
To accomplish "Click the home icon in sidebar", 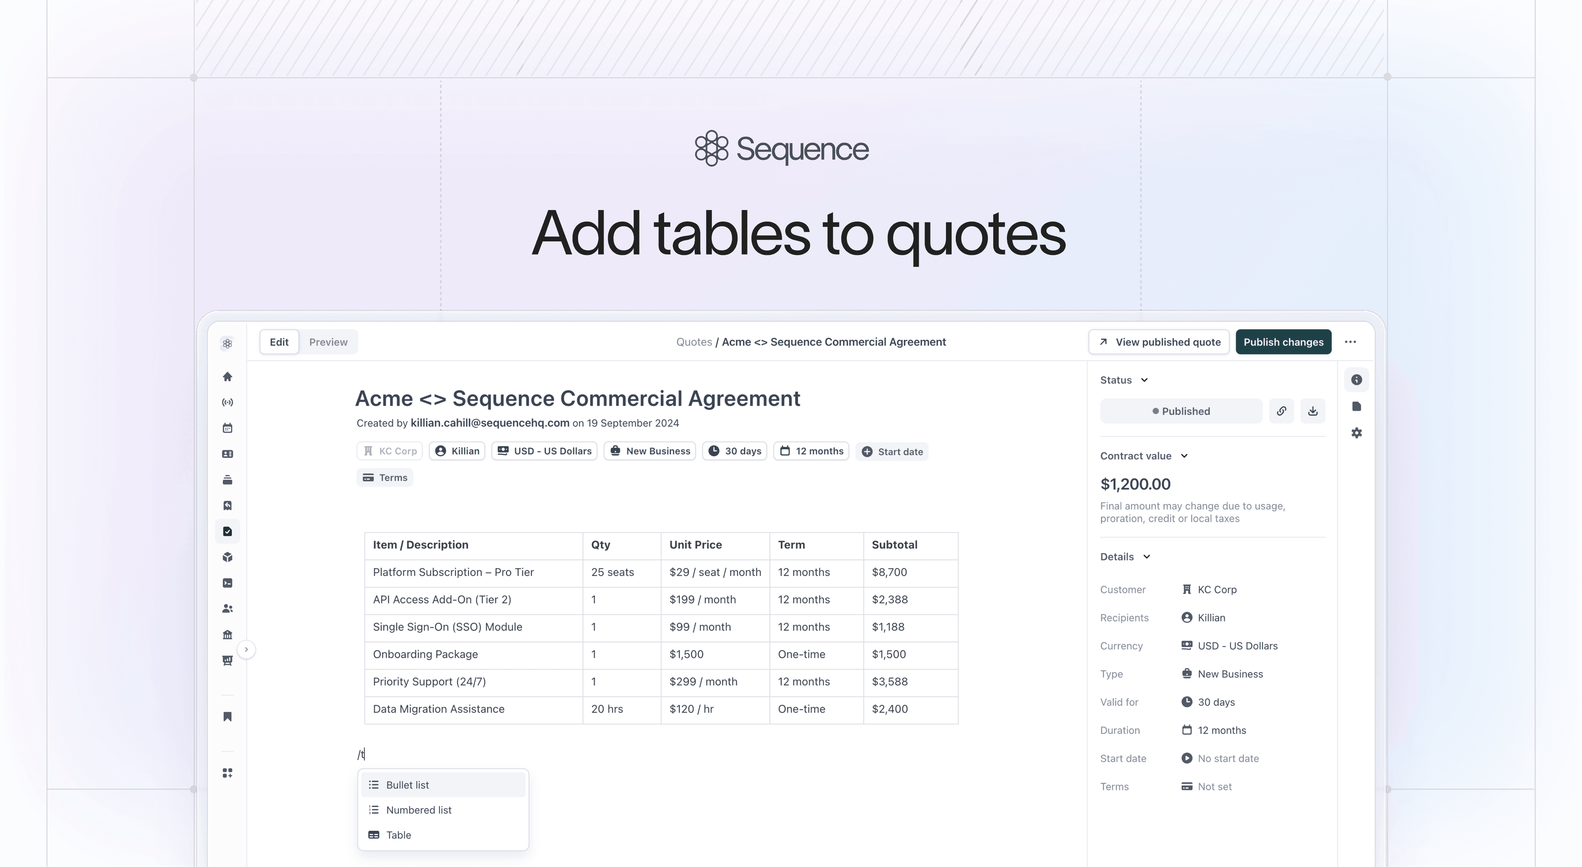I will [227, 376].
